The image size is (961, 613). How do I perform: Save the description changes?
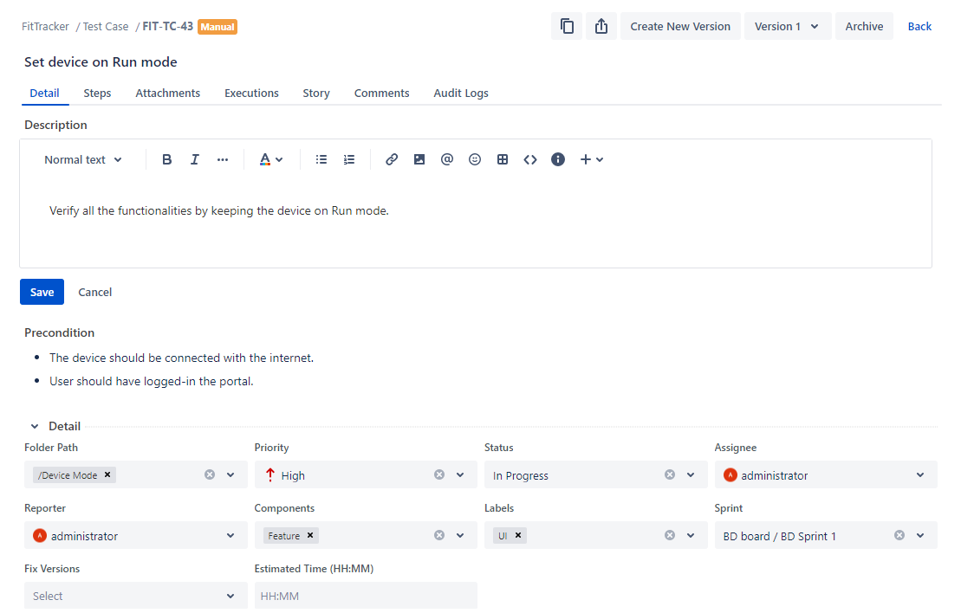pyautogui.click(x=42, y=292)
